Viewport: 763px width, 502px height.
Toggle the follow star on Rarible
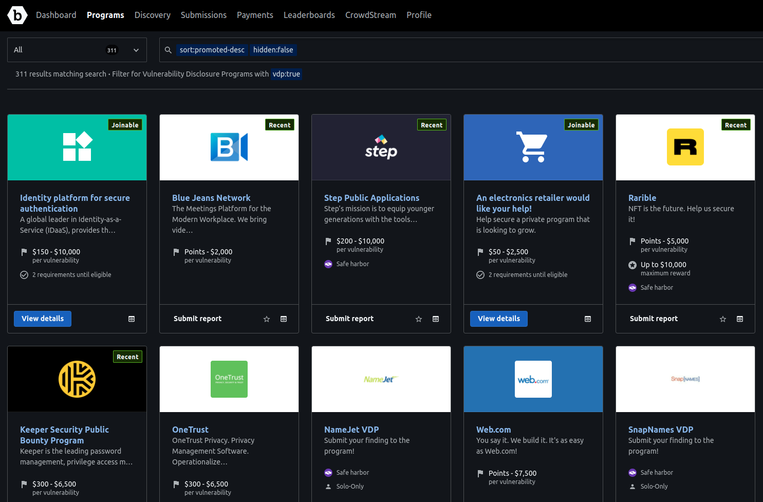[723, 319]
